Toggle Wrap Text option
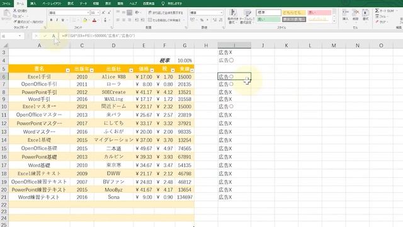Image resolution: width=403 pixels, height=227 pixels. point(166,13)
